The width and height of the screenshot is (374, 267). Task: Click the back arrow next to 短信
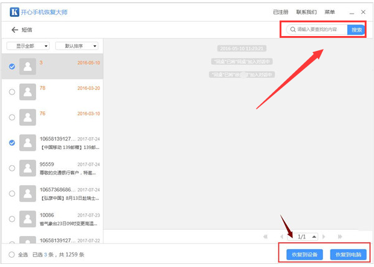pos(14,30)
